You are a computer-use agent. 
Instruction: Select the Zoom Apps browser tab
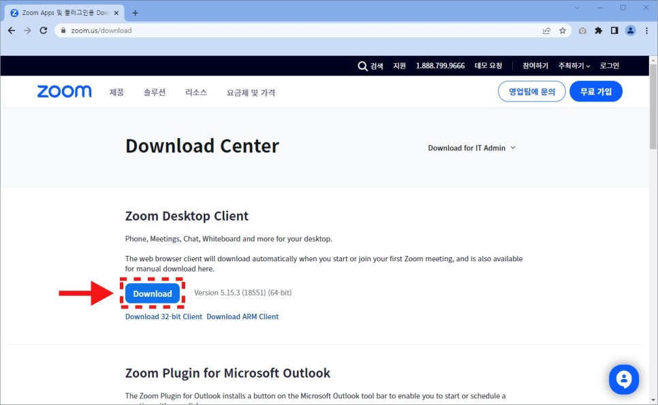click(x=64, y=13)
